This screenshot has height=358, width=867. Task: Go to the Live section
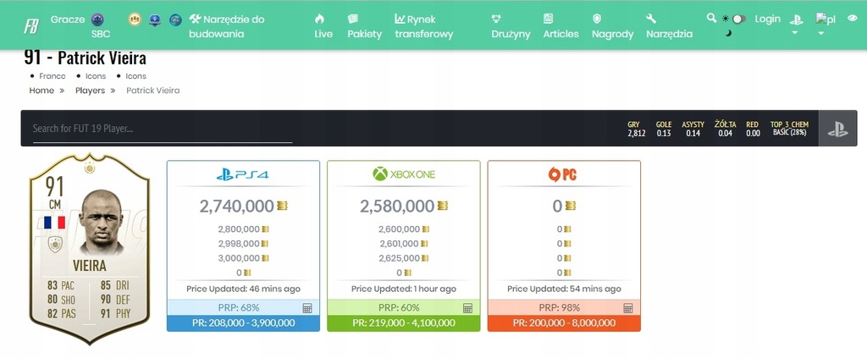tap(323, 34)
